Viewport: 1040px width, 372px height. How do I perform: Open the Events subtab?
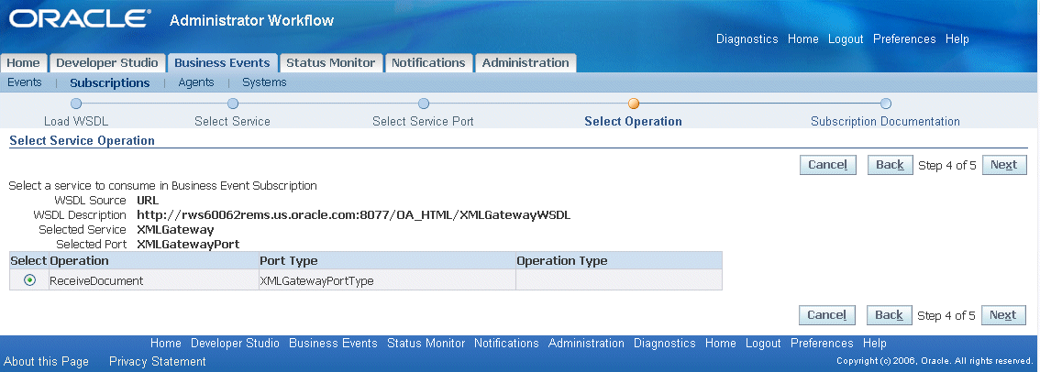coord(25,82)
